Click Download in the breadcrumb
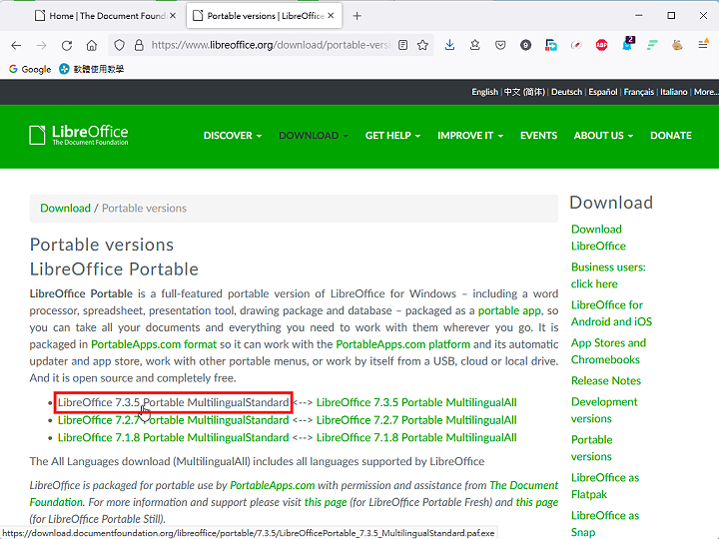719x539 pixels. (x=65, y=208)
